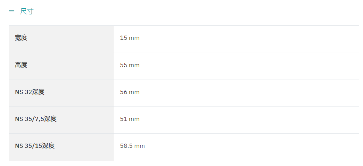Click the 55 mm height value
Image resolution: width=363 pixels, height=166 pixels.
click(130, 65)
